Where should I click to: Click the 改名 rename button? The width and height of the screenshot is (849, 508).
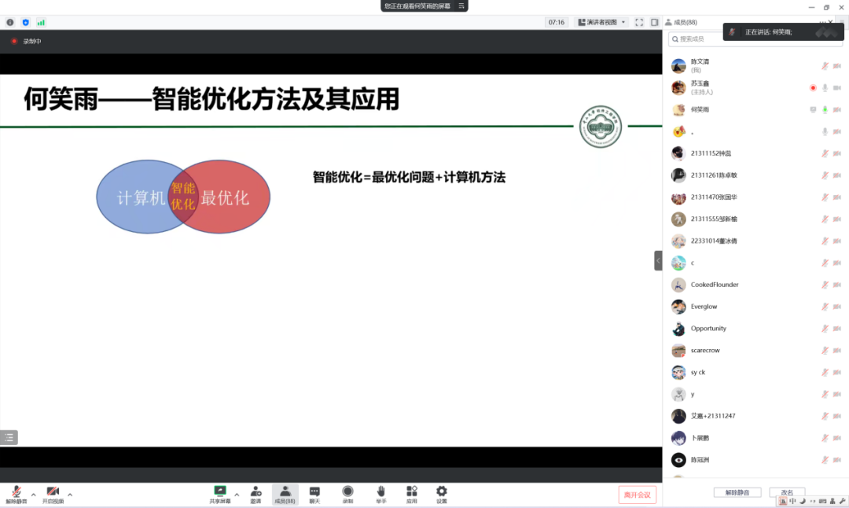[x=787, y=492]
